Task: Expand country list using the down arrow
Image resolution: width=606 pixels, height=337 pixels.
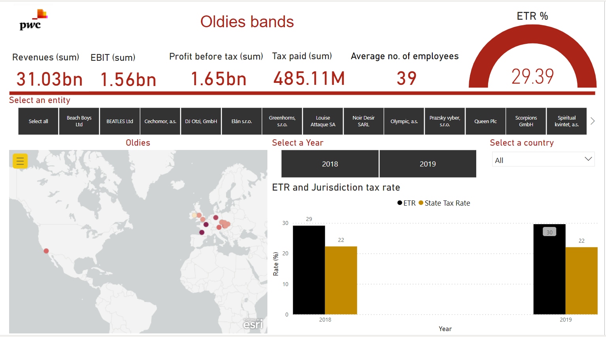Action: (x=588, y=159)
